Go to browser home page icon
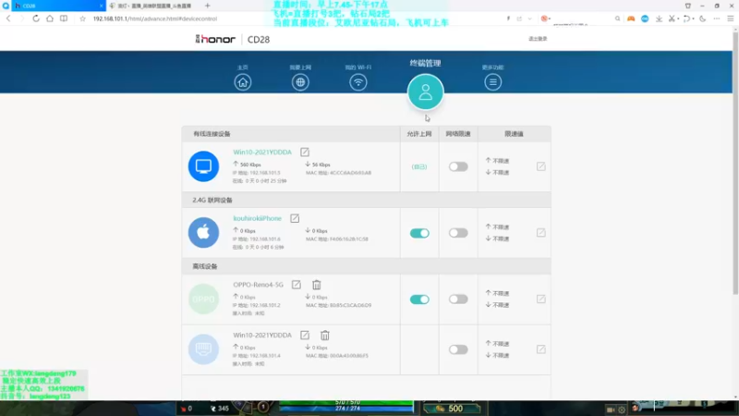Viewport: 739px width, 416px height. click(50, 18)
